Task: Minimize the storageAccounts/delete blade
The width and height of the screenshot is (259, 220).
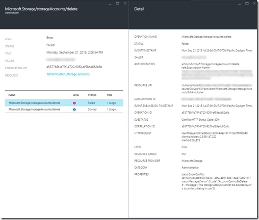Action: click(x=110, y=4)
